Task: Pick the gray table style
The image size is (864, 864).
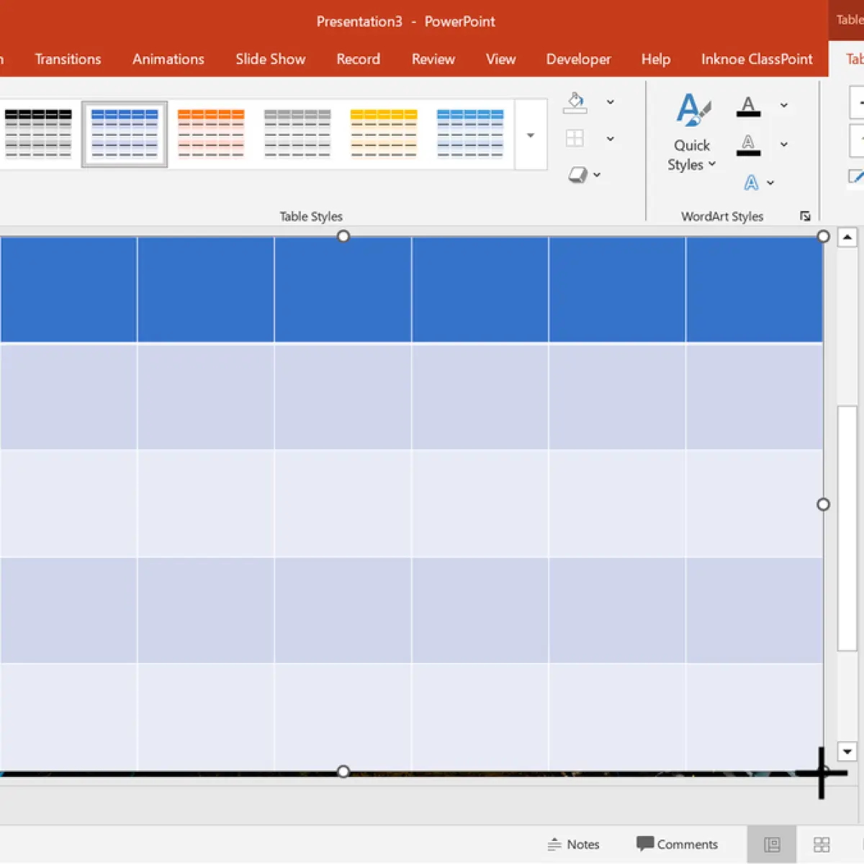Action: pyautogui.click(x=297, y=134)
